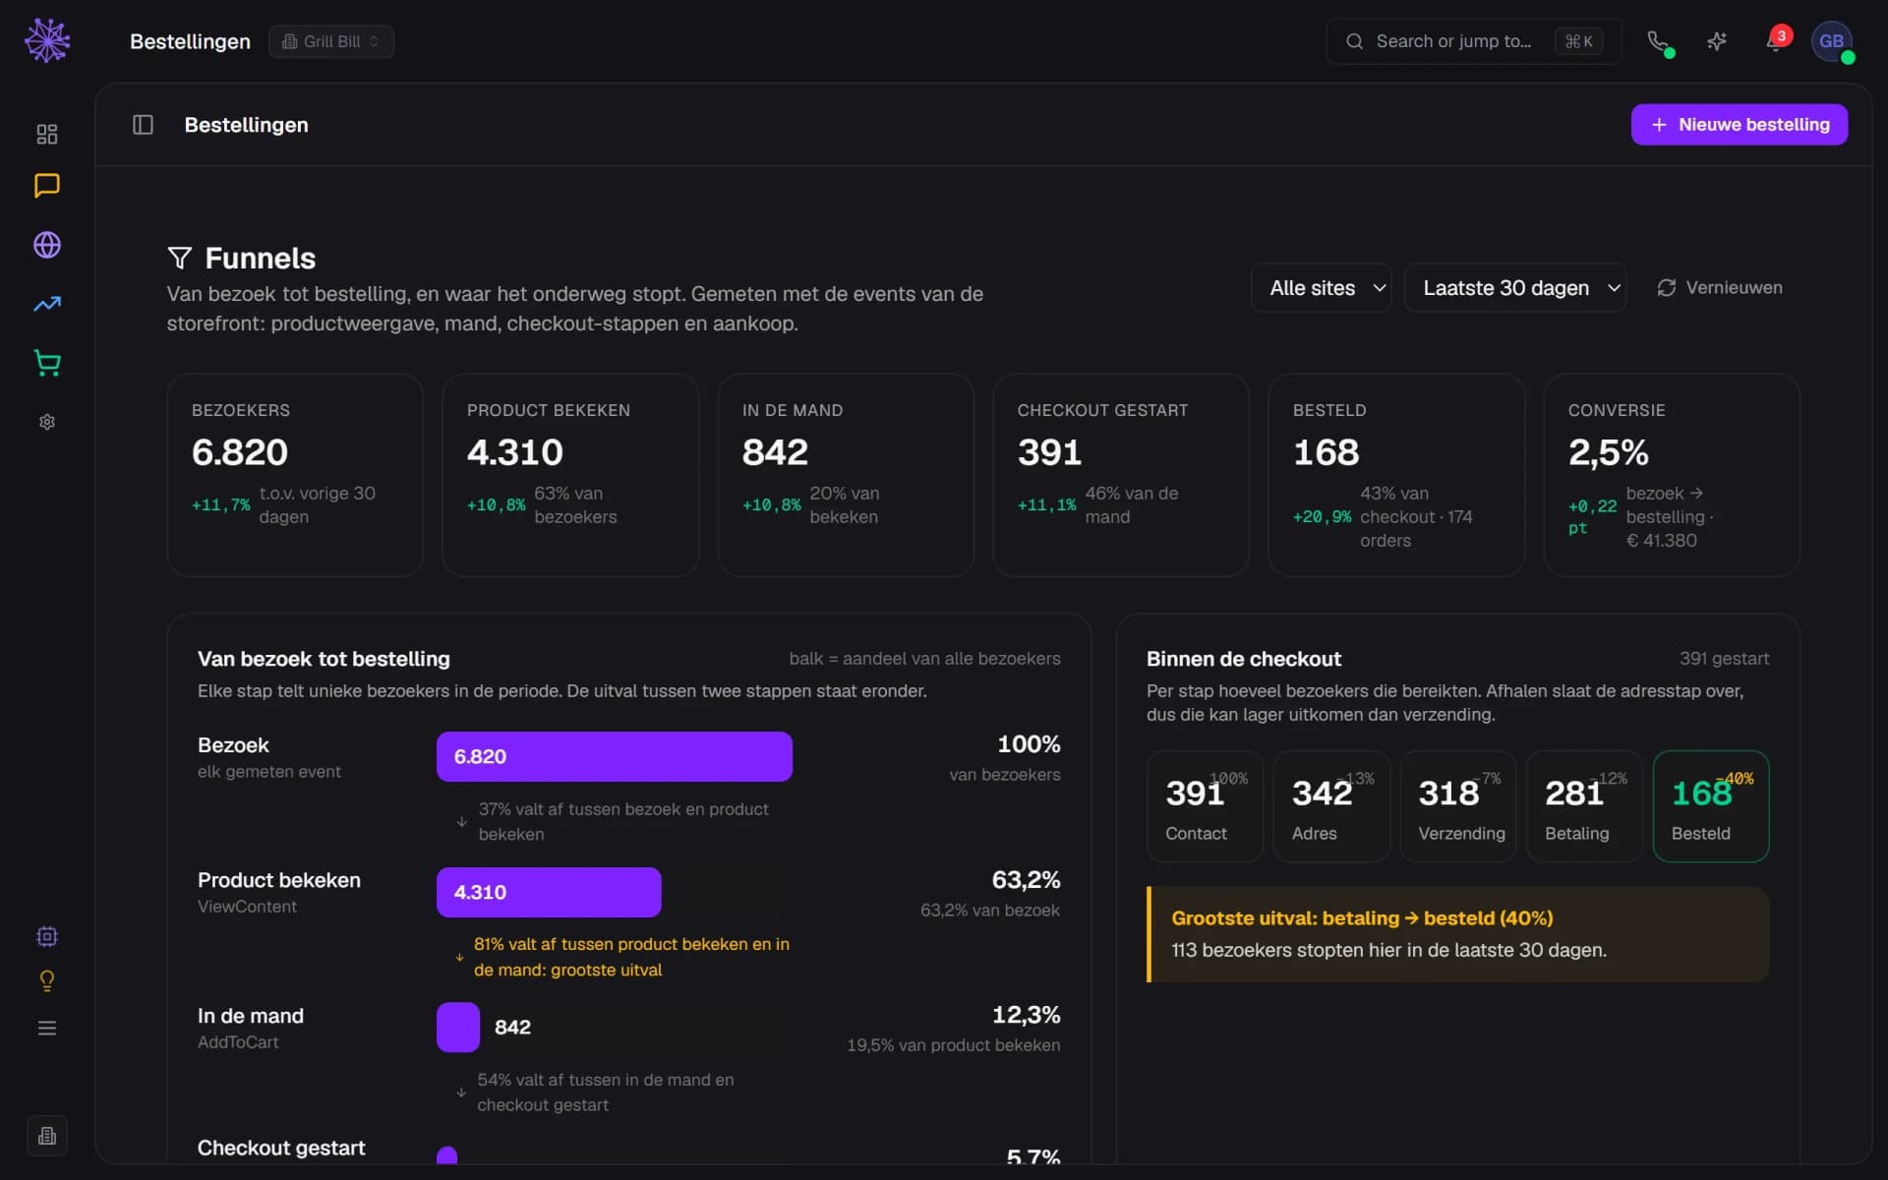Click the 281 Betaling checkout step

point(1584,806)
